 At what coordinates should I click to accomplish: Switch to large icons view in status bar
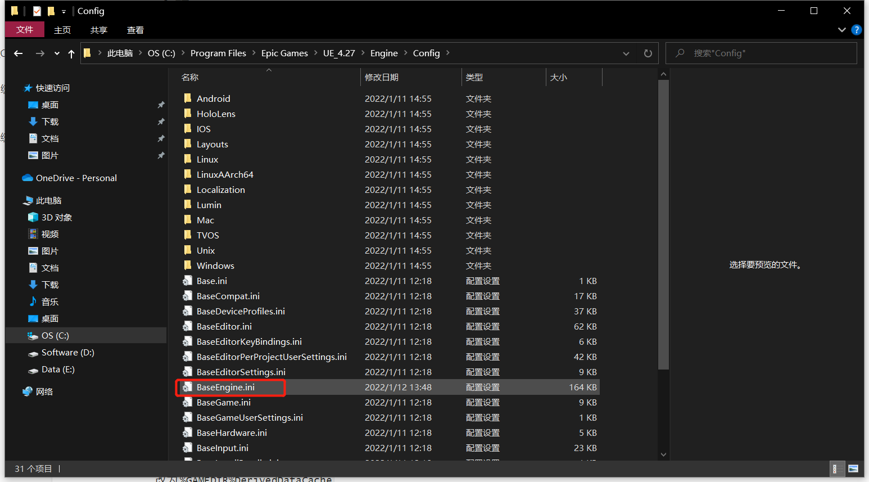pos(853,469)
